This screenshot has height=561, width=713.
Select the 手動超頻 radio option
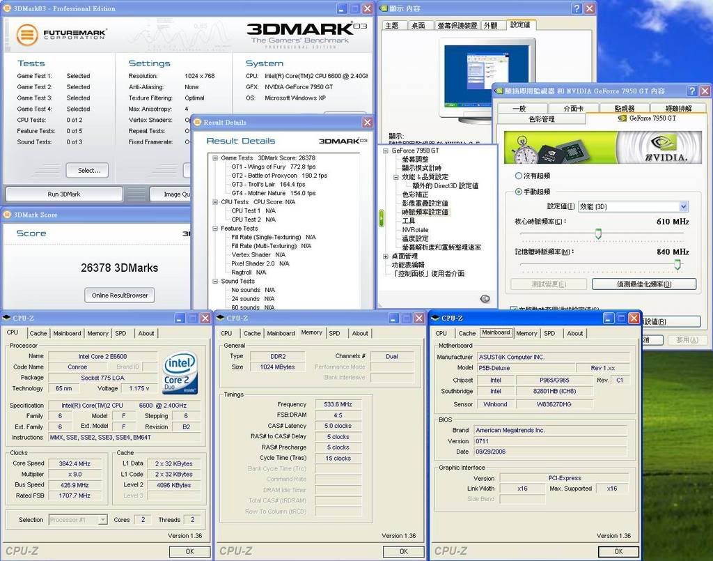(x=518, y=192)
